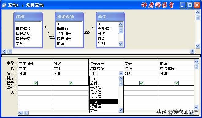Click the 字段 cell containing 课程编号
Image resolution: width=202 pixels, height=118 pixels.
tap(106, 63)
